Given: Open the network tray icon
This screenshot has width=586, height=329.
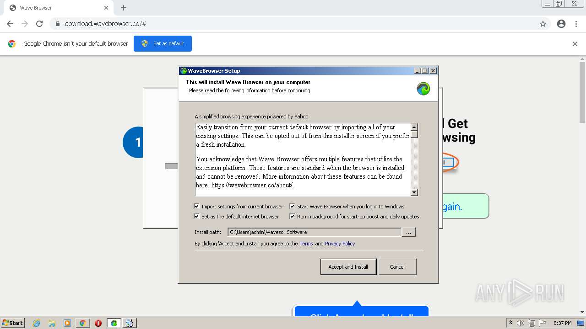Looking at the screenshot, I should pyautogui.click(x=532, y=323).
